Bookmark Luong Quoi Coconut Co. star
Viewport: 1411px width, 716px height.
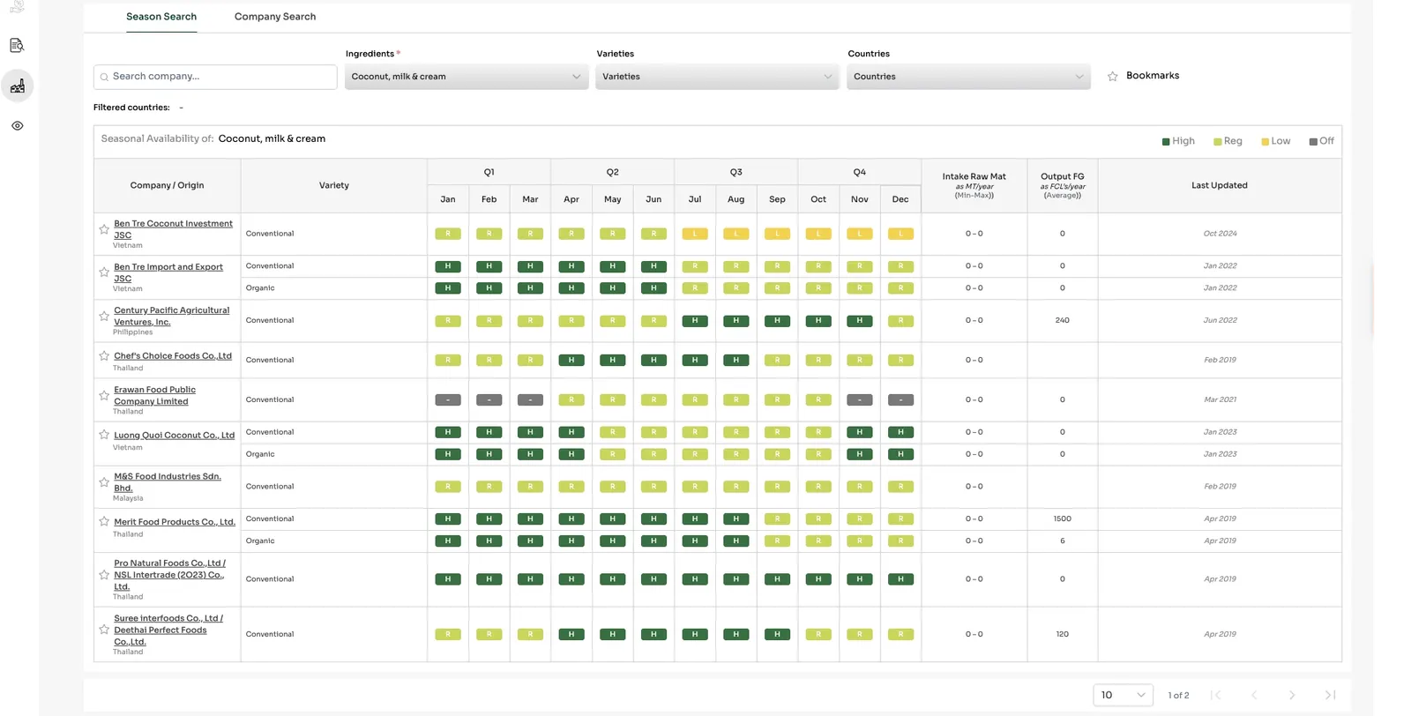pyautogui.click(x=104, y=435)
